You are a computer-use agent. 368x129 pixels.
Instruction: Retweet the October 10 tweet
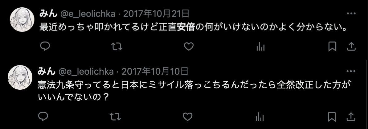click(115, 117)
